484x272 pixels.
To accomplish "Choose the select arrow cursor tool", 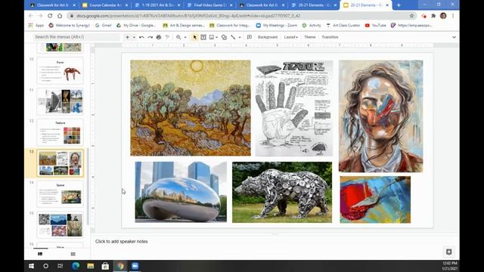I will coord(194,37).
